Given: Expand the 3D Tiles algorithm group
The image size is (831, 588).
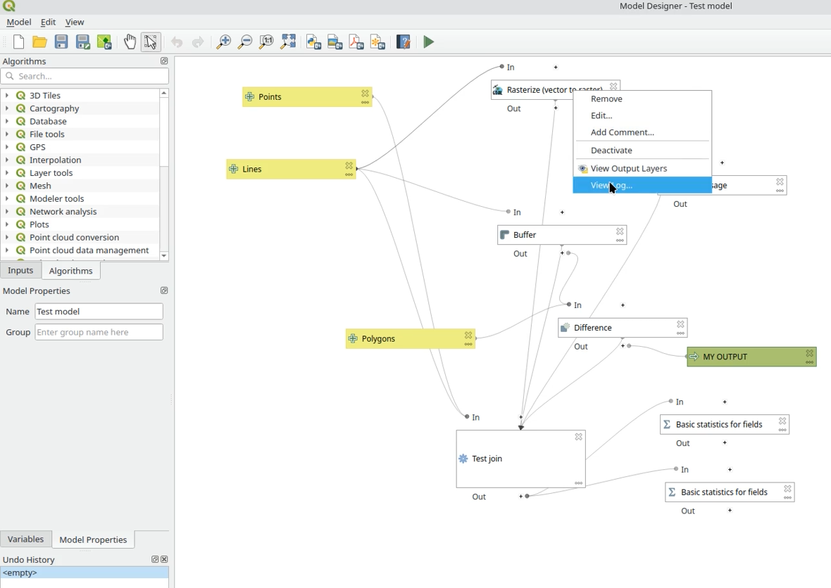Looking at the screenshot, I should point(7,96).
